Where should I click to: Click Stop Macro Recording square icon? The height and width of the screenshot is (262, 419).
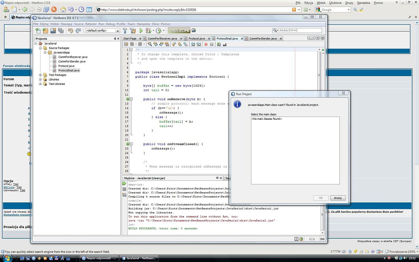pos(212,44)
